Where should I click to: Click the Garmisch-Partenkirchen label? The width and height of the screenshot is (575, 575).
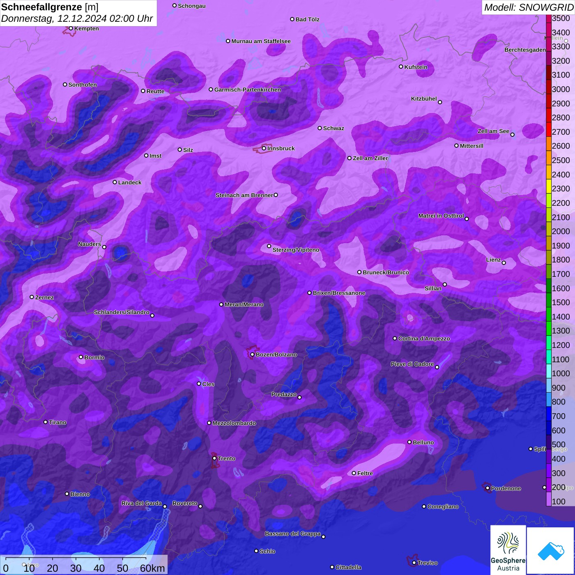tap(248, 90)
